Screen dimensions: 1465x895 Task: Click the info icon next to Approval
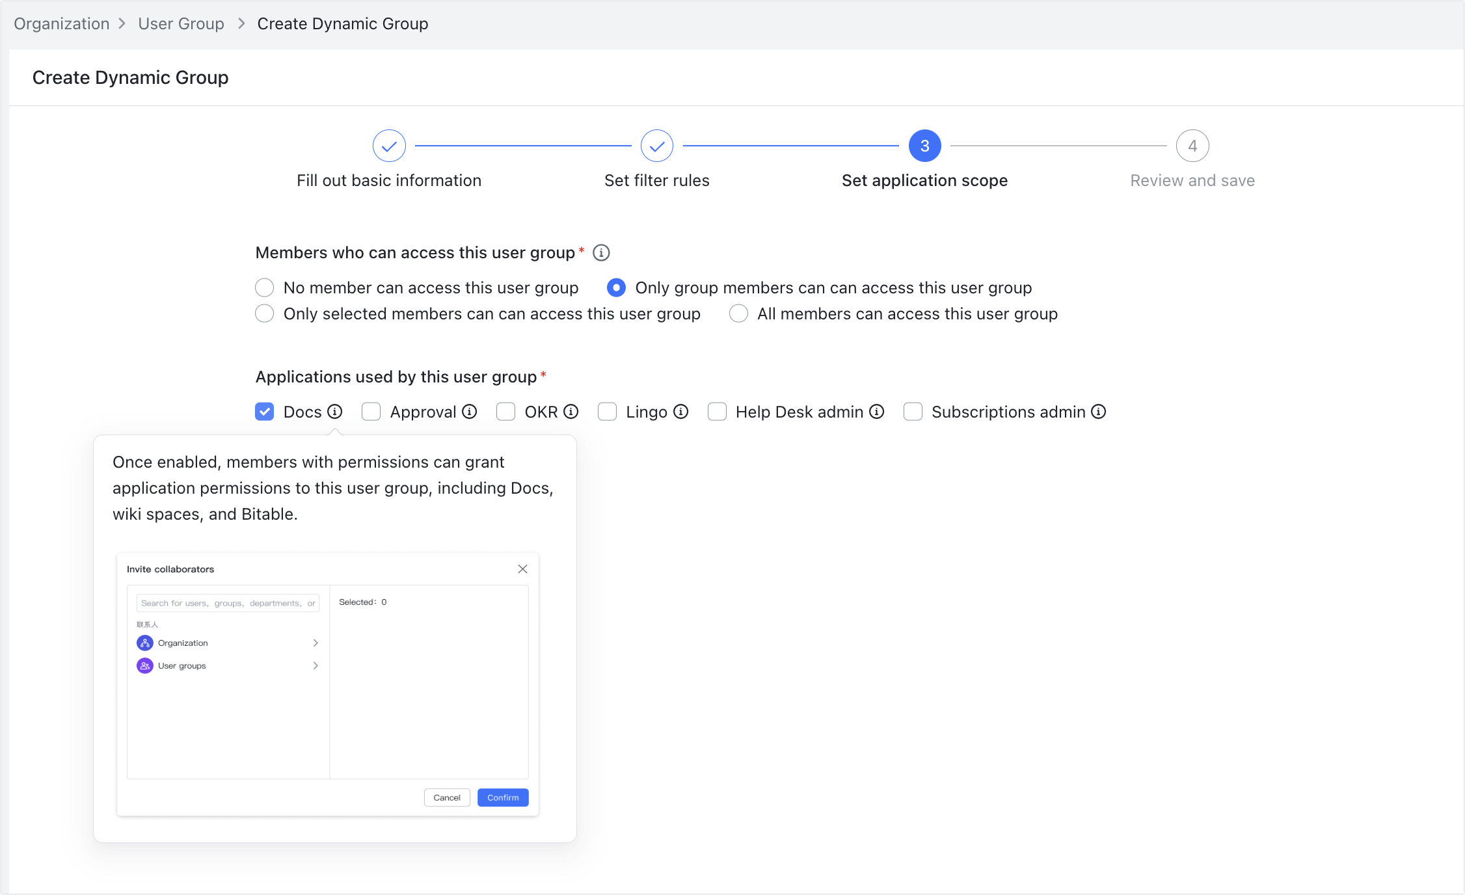(470, 411)
